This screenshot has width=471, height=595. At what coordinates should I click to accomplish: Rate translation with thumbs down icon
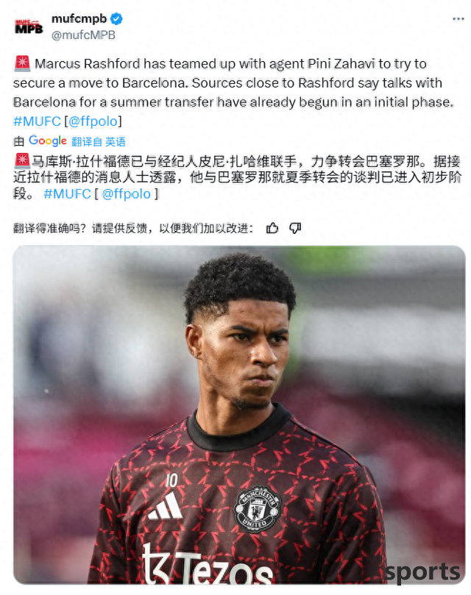(295, 228)
